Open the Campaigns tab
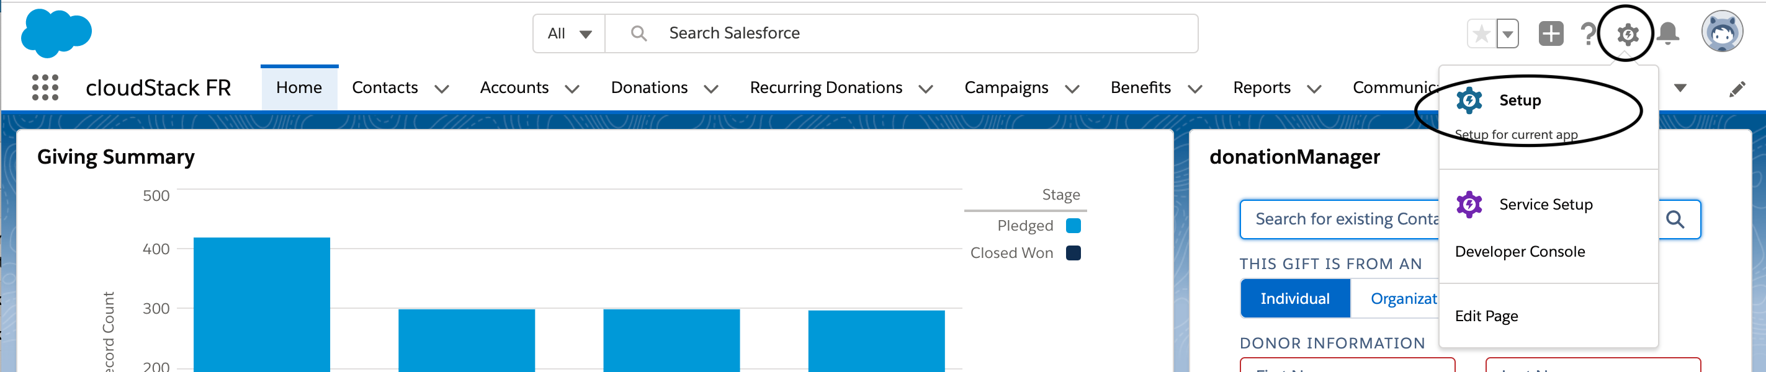The width and height of the screenshot is (1766, 372). 1006,87
